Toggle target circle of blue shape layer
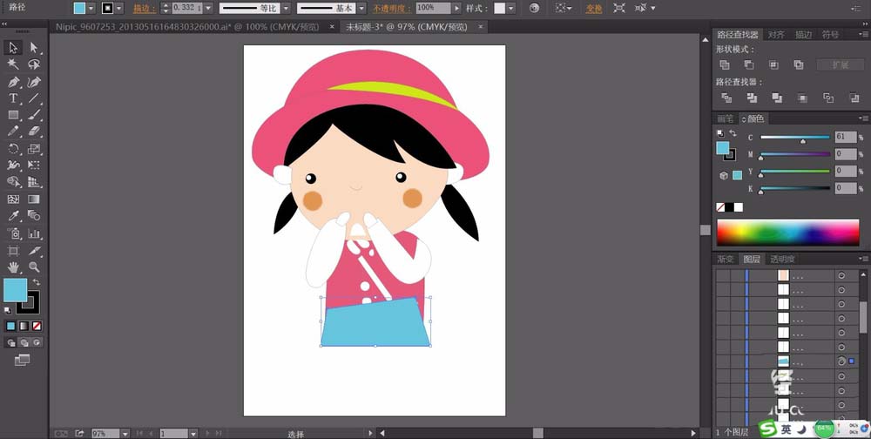 click(841, 361)
